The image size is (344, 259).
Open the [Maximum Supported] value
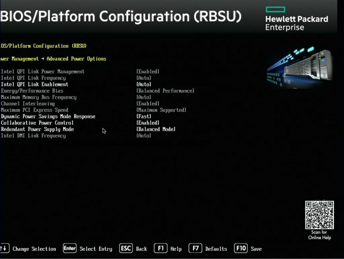(161, 110)
